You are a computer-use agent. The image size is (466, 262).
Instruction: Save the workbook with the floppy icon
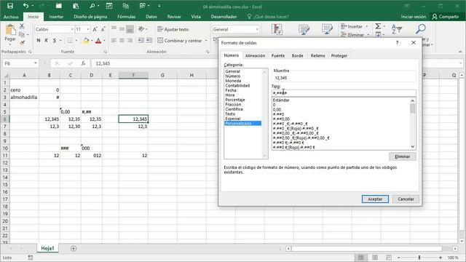click(x=9, y=6)
